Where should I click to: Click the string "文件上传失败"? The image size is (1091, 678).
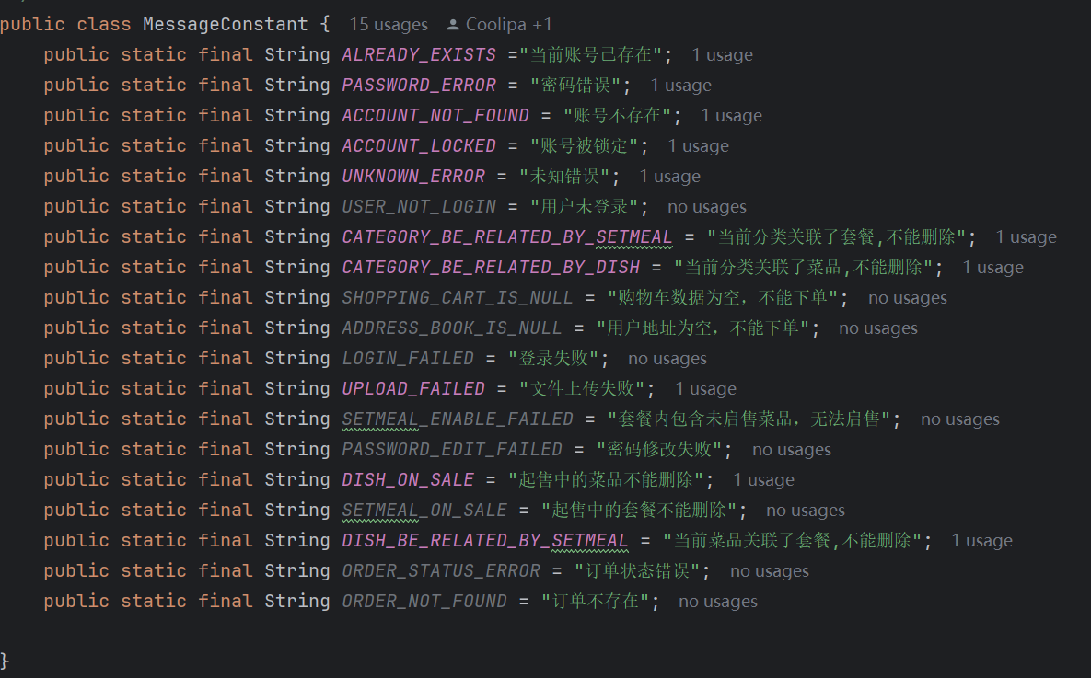(582, 389)
